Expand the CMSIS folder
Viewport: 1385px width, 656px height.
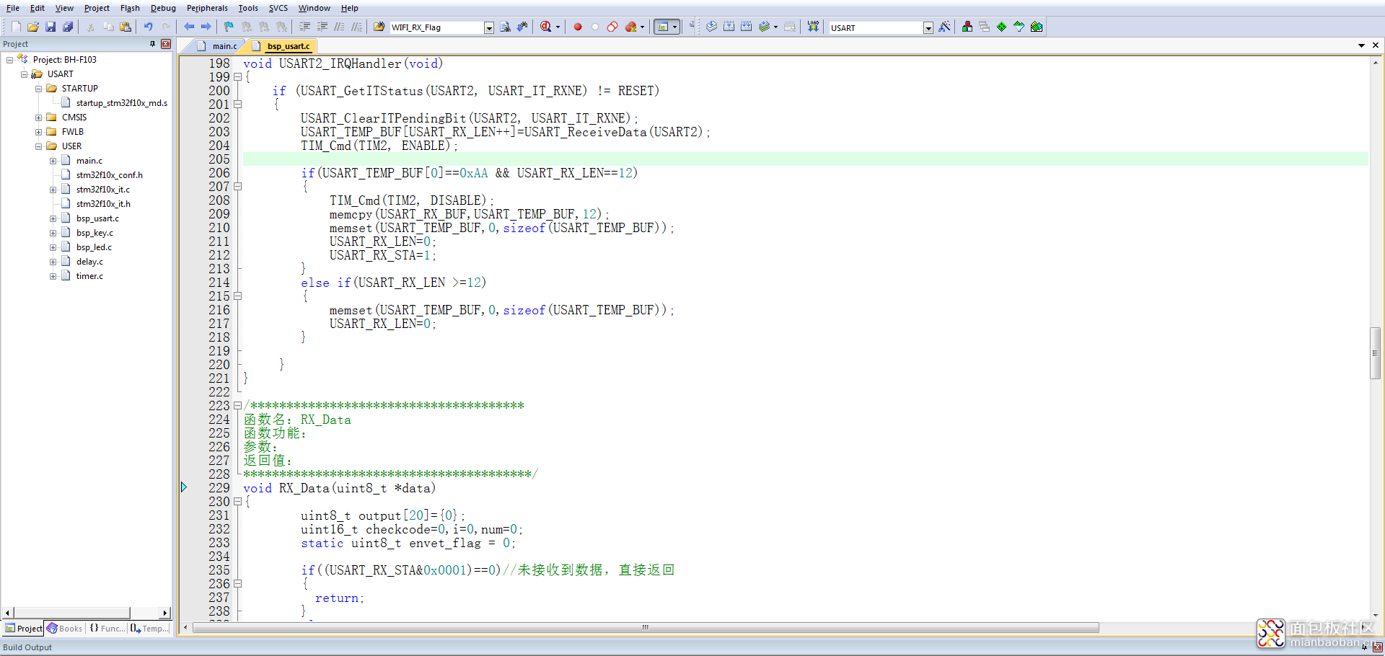(39, 118)
